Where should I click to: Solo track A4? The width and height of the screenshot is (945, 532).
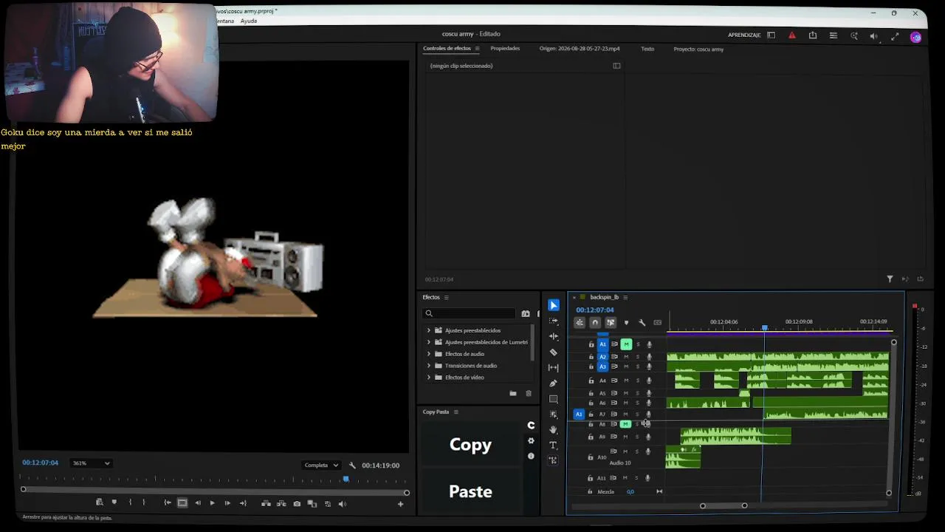[638, 381]
